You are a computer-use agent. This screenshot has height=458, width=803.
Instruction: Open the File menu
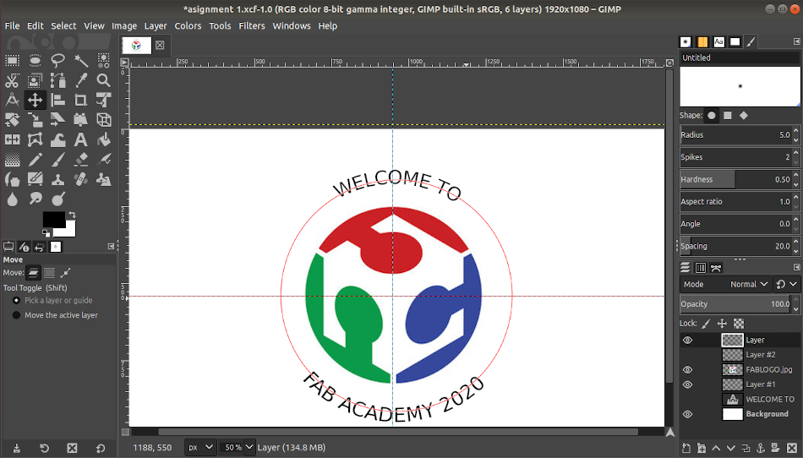click(13, 25)
